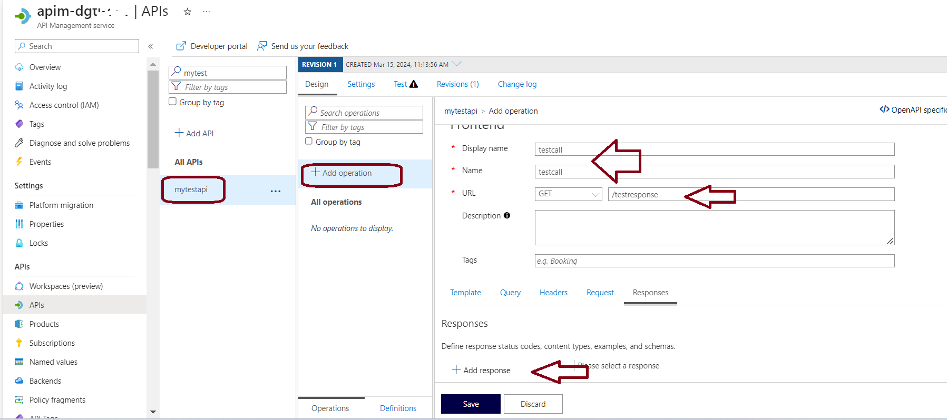This screenshot has height=420, width=947.
Task: Click the sidebar scrollbar down arrow
Action: (153, 412)
